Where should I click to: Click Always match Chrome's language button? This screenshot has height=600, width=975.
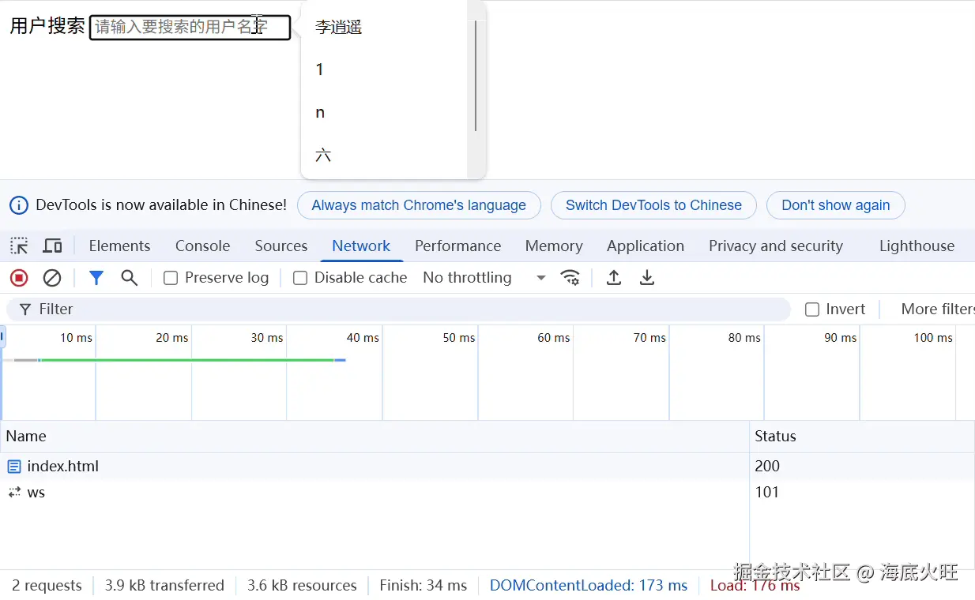pyautogui.click(x=419, y=205)
